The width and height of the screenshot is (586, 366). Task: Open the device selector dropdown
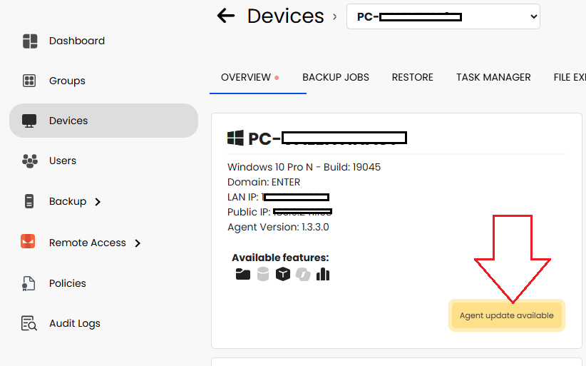(x=443, y=16)
